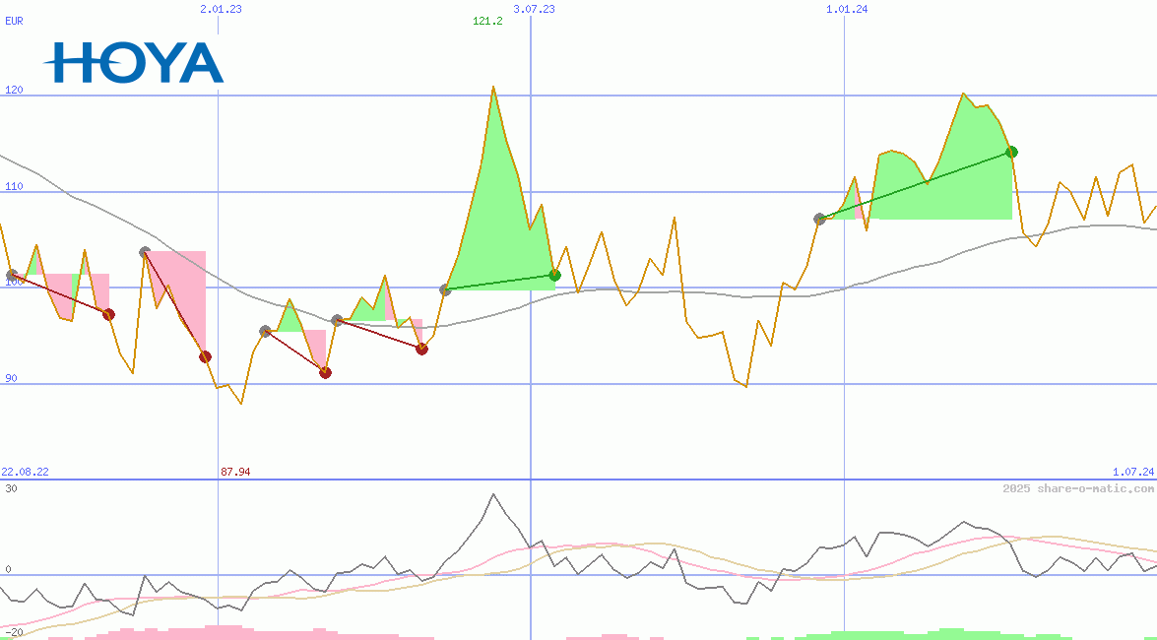1157x640 pixels.
Task: Click the 1.01.24 date label
Action: pyautogui.click(x=847, y=9)
